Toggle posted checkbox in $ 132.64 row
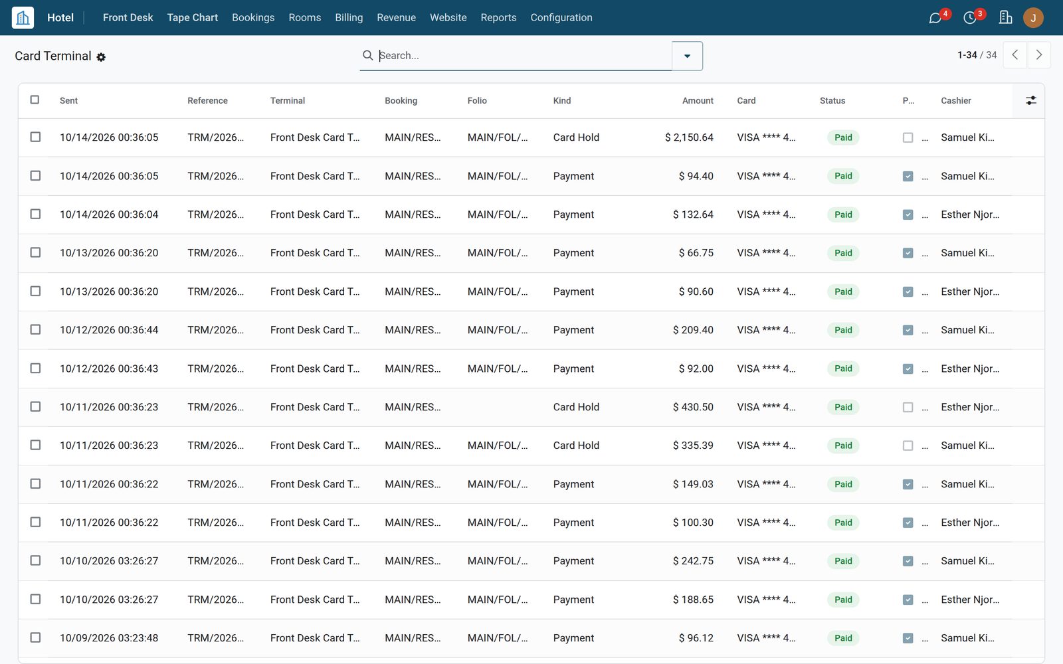The width and height of the screenshot is (1063, 664). (x=908, y=214)
